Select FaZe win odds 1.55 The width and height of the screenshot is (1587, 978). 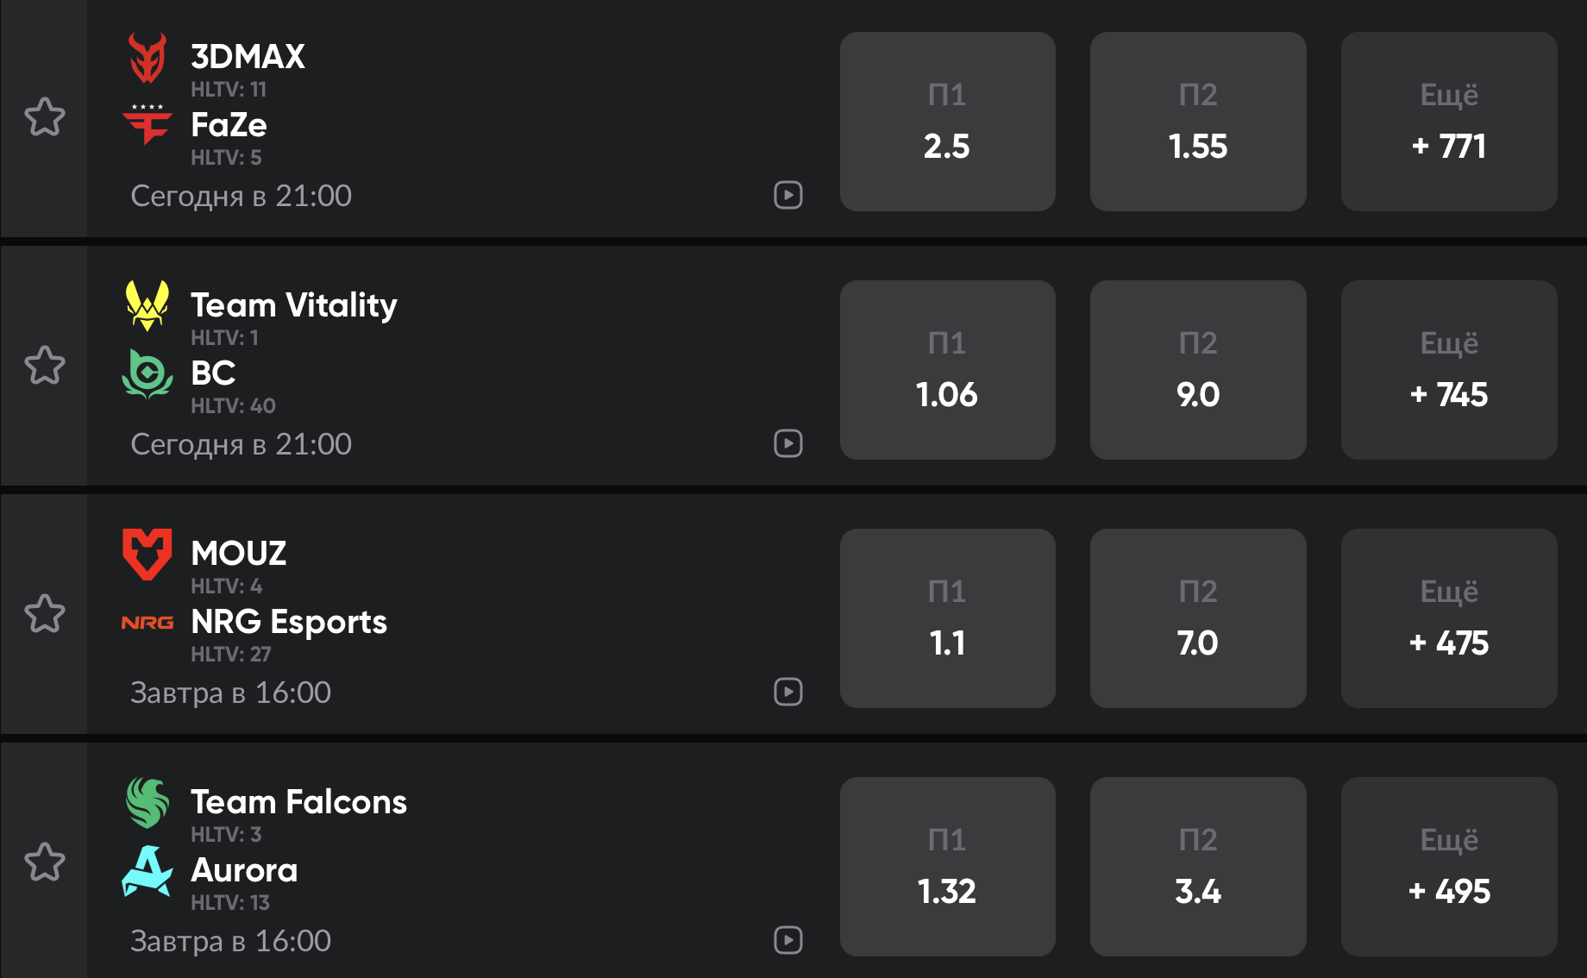tap(1198, 122)
